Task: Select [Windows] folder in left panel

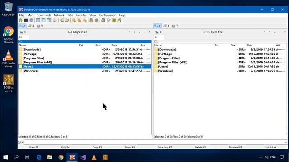Action: click(x=84, y=71)
